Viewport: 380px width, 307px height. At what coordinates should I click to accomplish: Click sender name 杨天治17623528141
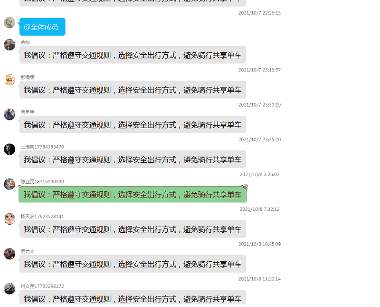(42, 217)
